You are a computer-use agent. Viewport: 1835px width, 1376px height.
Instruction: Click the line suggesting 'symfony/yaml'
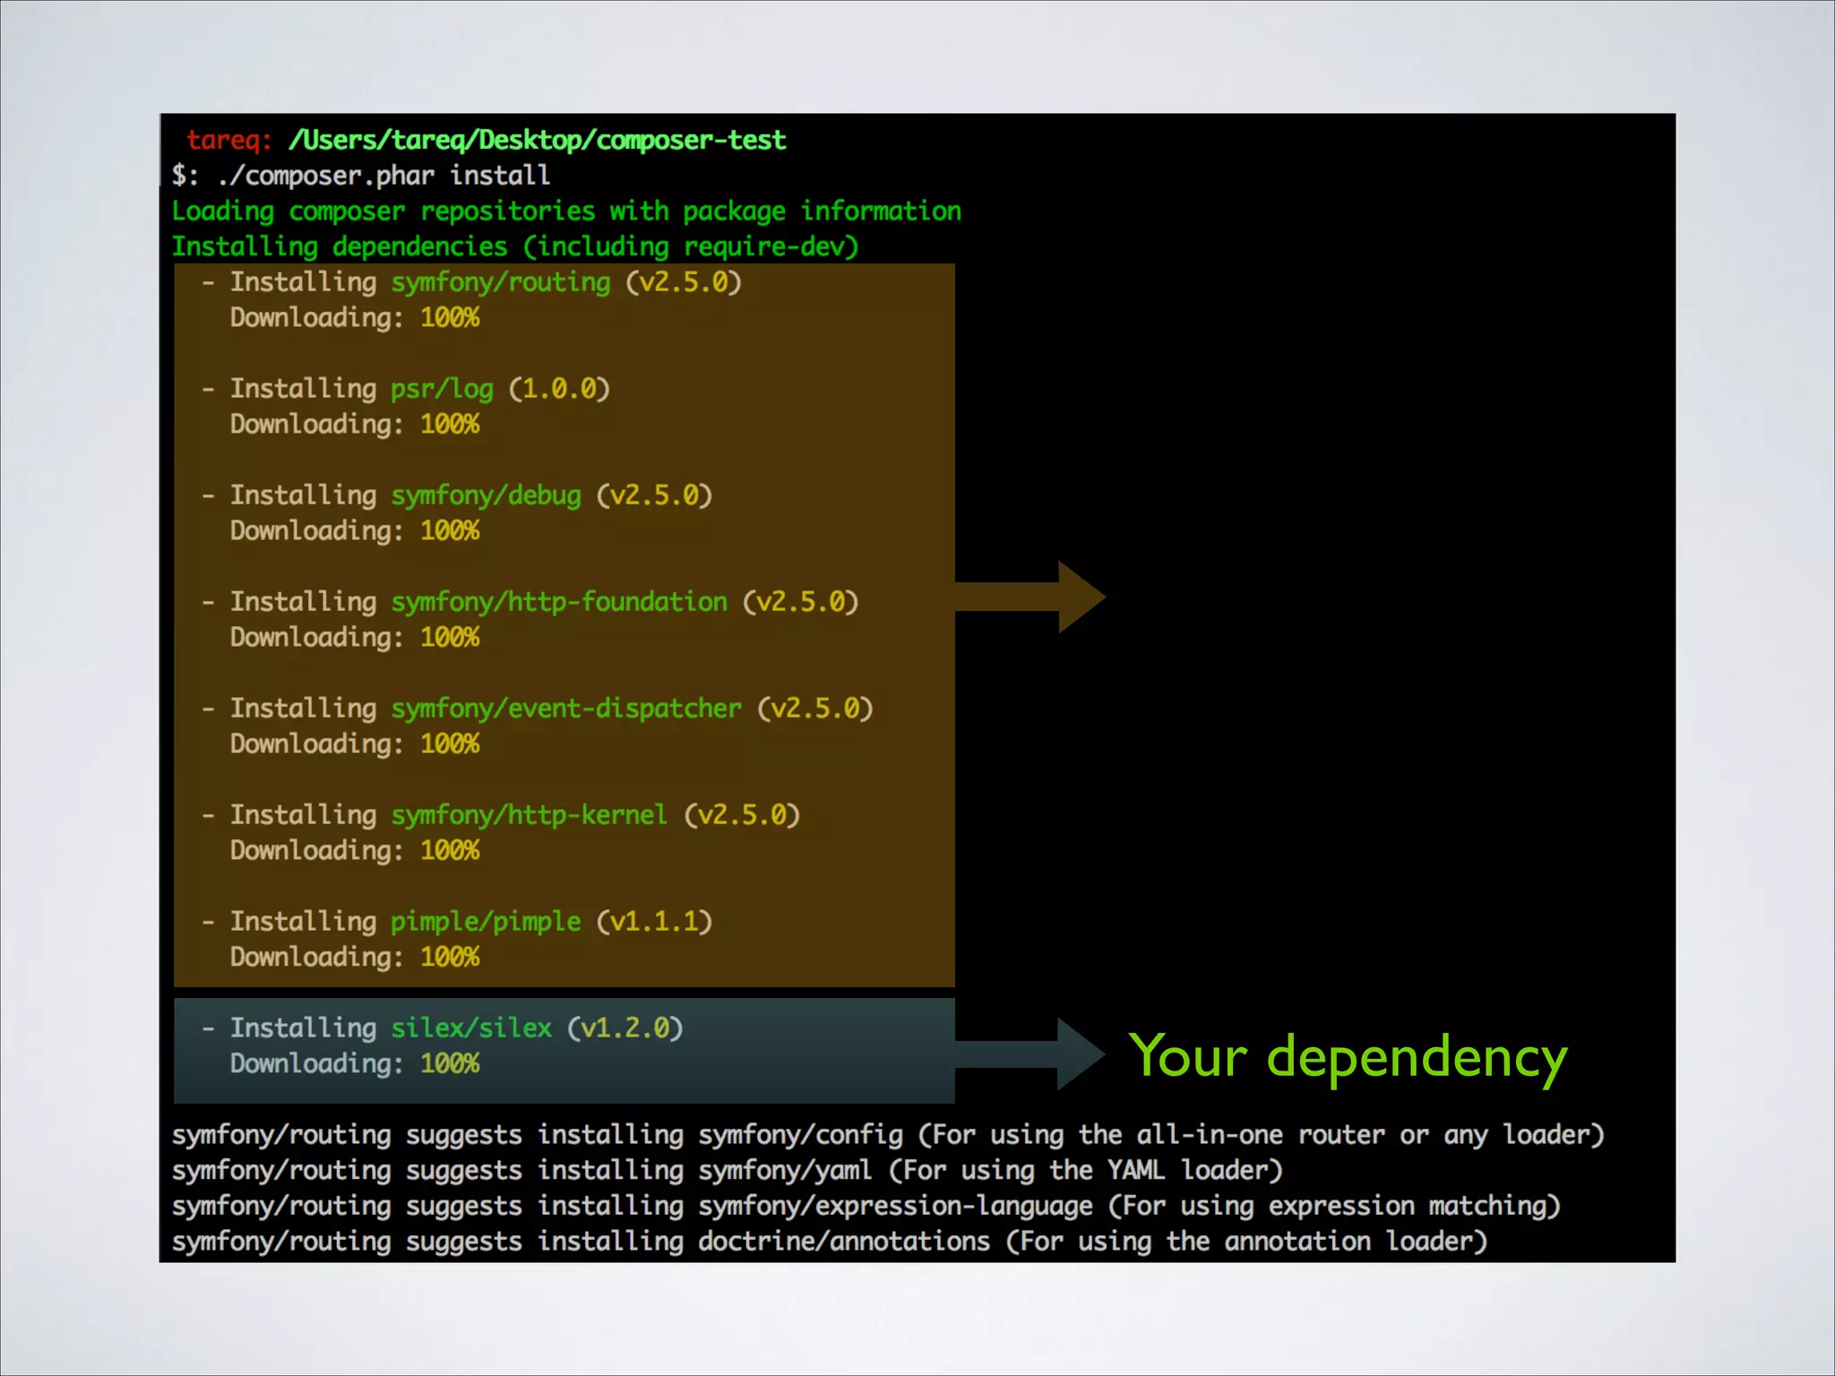tap(728, 1171)
